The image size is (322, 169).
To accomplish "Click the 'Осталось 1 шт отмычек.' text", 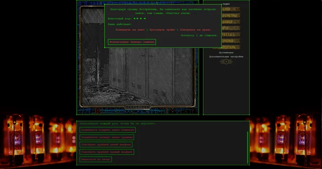I will point(199,35).
